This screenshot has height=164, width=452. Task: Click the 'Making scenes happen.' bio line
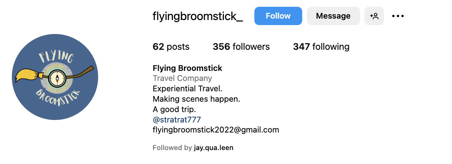(196, 99)
